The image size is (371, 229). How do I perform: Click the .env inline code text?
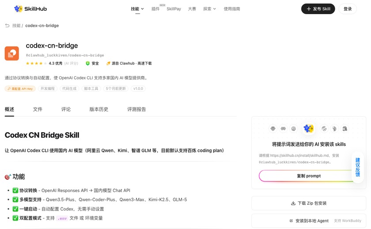62,218
